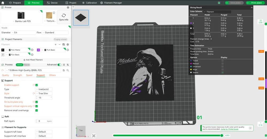
Task: Save the process preset icon
Action: pos(64,70)
